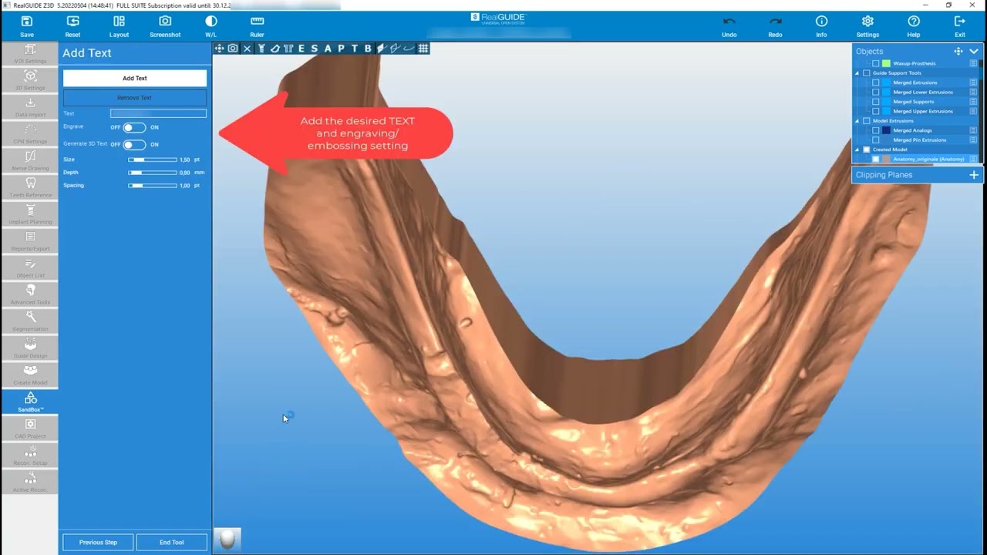
Task: Click the Add Text button
Action: point(135,78)
